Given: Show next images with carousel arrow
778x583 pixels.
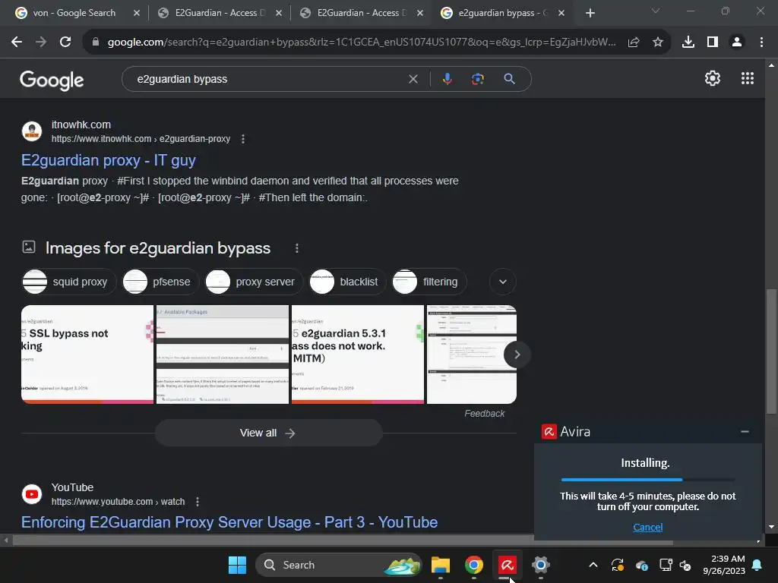Looking at the screenshot, I should 517,355.
